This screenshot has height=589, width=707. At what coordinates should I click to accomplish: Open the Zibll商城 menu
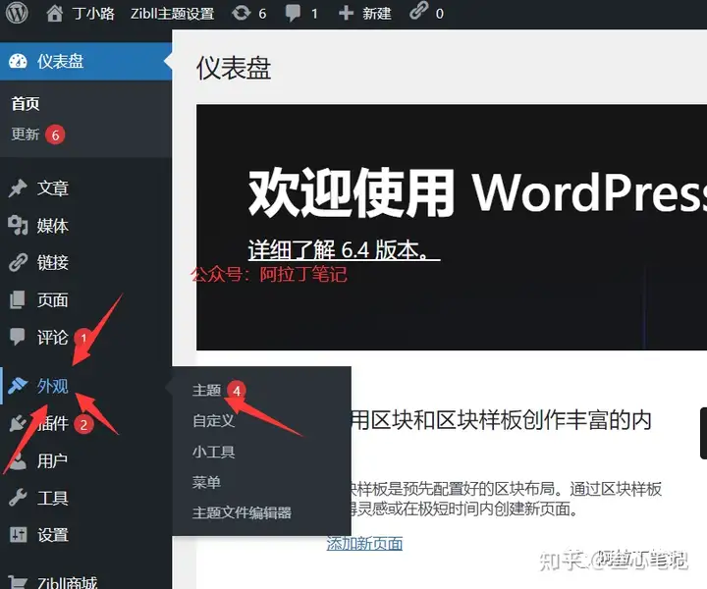point(67,583)
